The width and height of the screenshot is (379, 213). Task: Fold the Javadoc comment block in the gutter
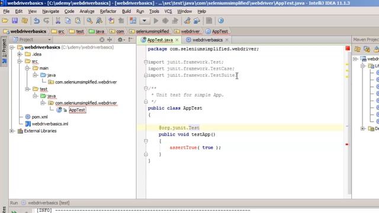pos(146,88)
